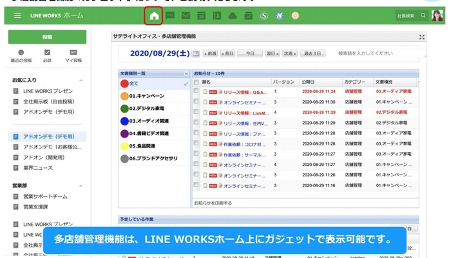Check the リリース情報：LinkM row checkbox
This screenshot has height=258, width=451.
(196, 111)
